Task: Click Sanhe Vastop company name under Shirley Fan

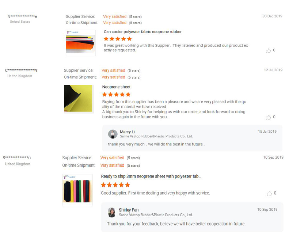Action: click(156, 215)
